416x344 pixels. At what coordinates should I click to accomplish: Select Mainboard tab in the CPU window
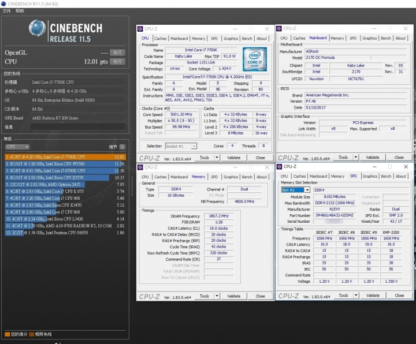click(x=179, y=39)
